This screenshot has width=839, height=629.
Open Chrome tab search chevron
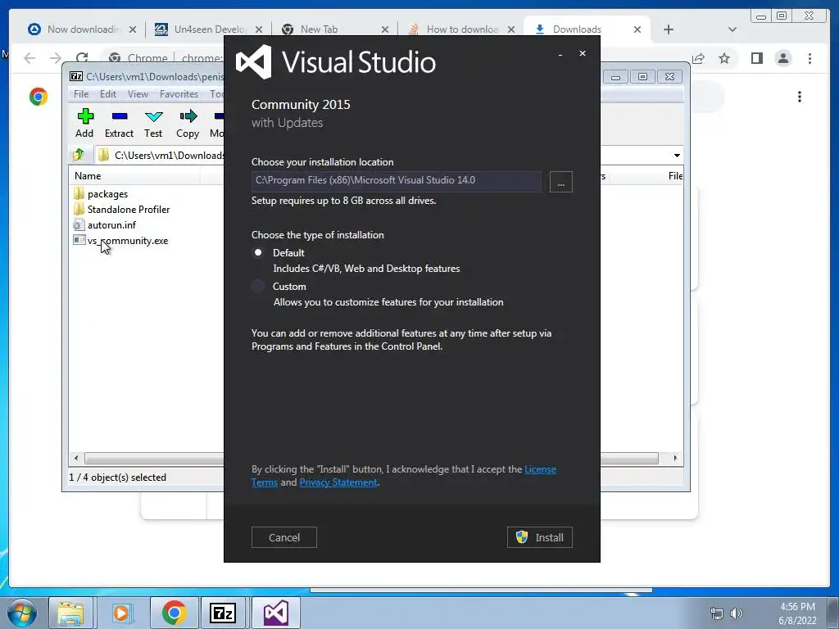[x=732, y=29]
